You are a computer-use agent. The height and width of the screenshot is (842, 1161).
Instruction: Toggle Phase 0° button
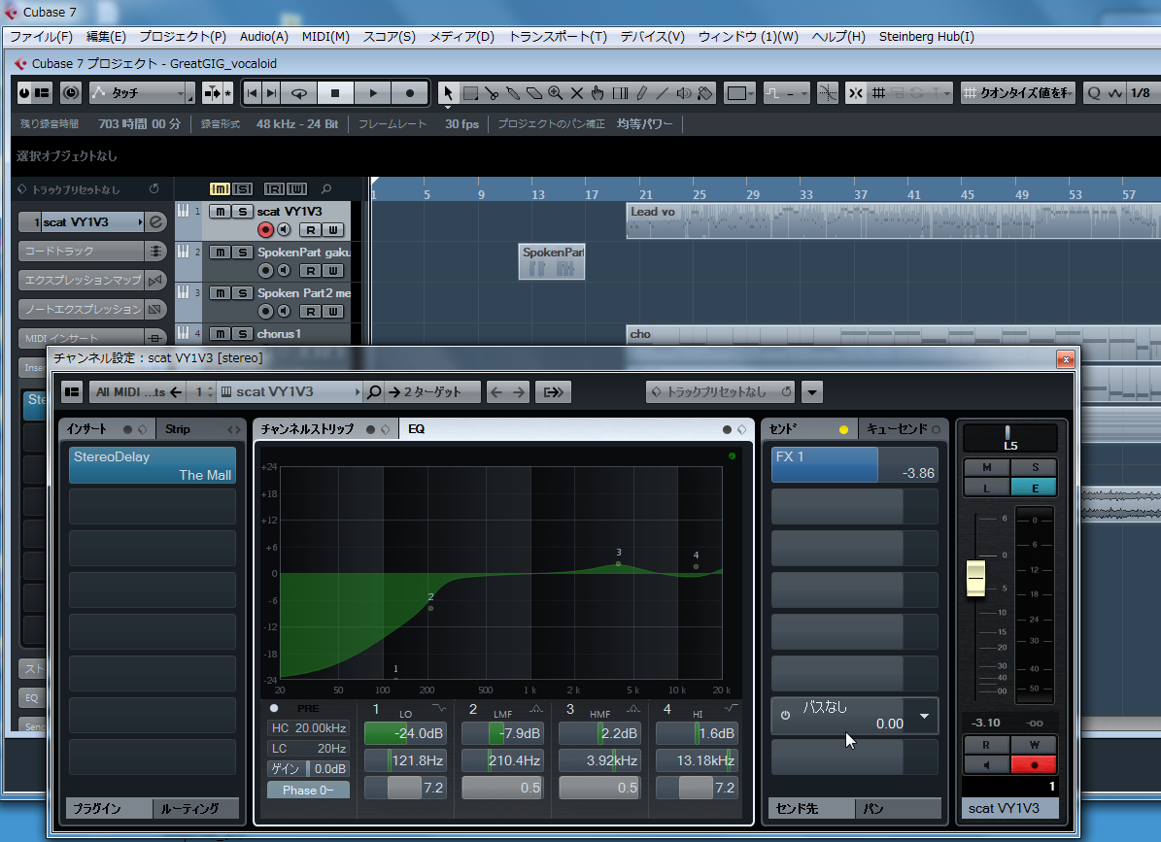pos(308,791)
